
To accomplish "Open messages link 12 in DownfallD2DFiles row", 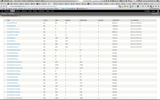I will point(99,41).
